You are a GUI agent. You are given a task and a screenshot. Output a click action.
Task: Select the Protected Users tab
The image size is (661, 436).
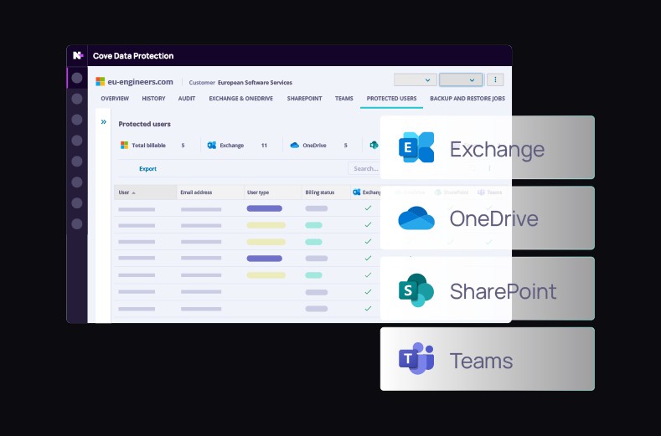click(x=391, y=99)
